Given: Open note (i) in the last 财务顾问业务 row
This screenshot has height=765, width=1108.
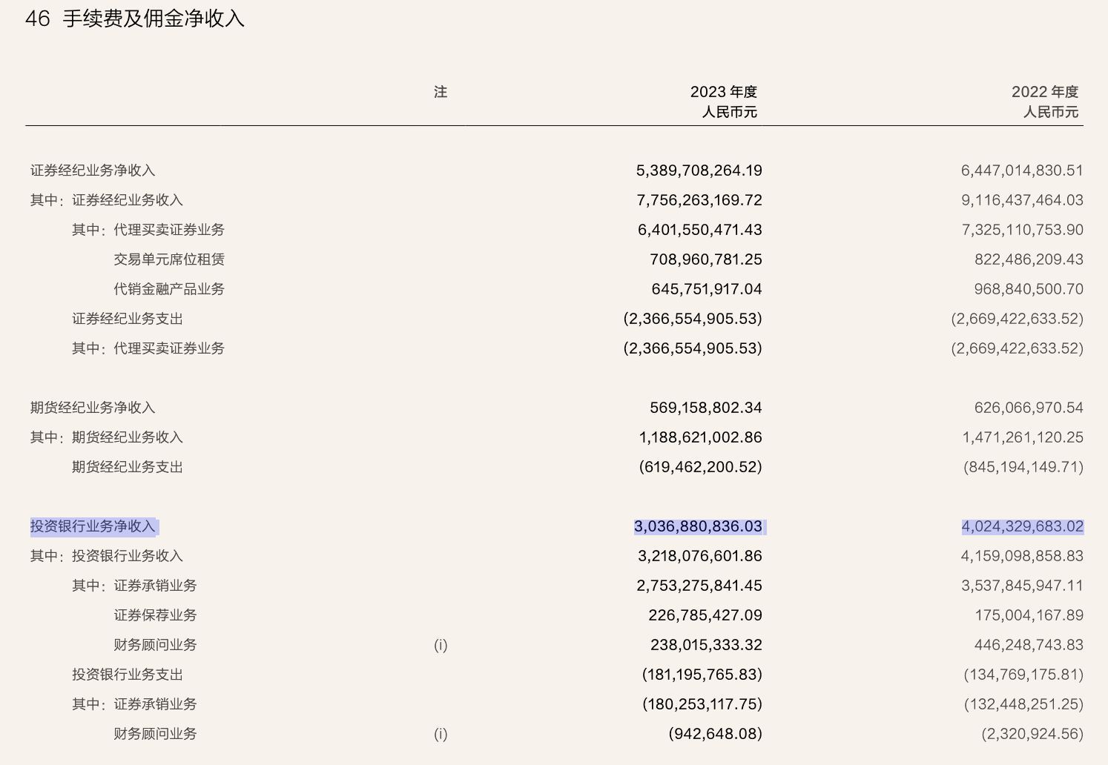Looking at the screenshot, I should (441, 734).
